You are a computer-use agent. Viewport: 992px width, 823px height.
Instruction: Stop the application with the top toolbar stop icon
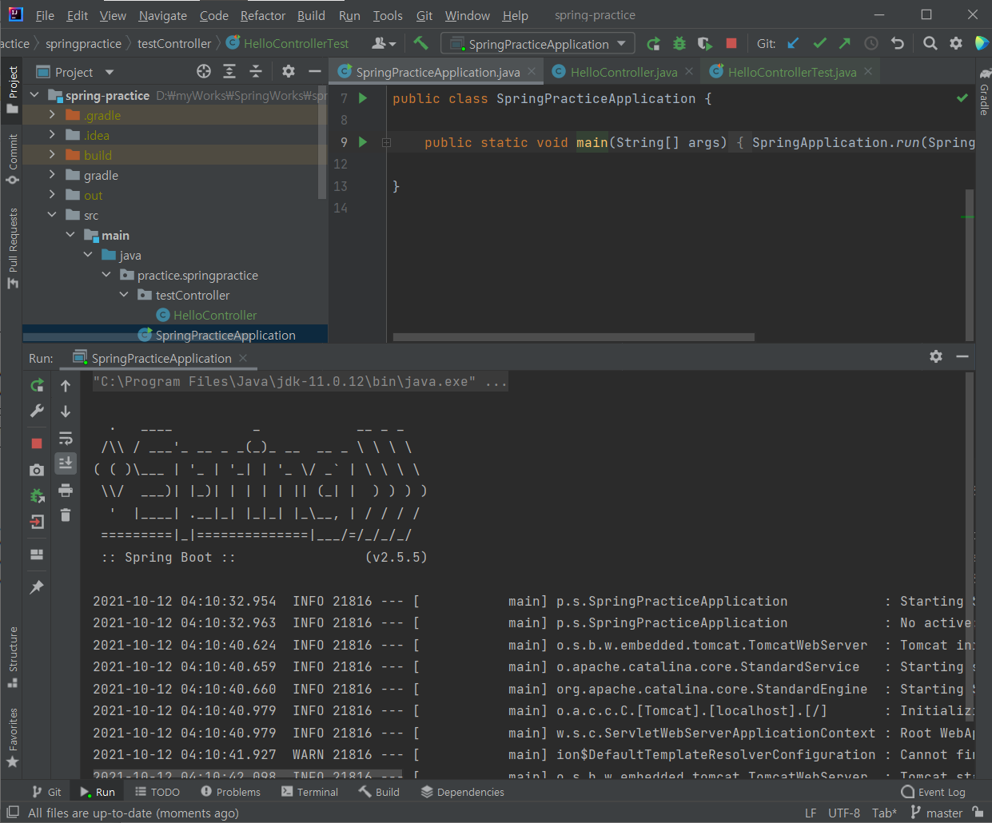pyautogui.click(x=731, y=43)
